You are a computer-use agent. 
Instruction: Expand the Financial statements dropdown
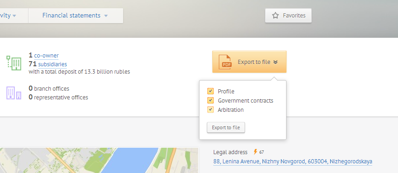(106, 16)
